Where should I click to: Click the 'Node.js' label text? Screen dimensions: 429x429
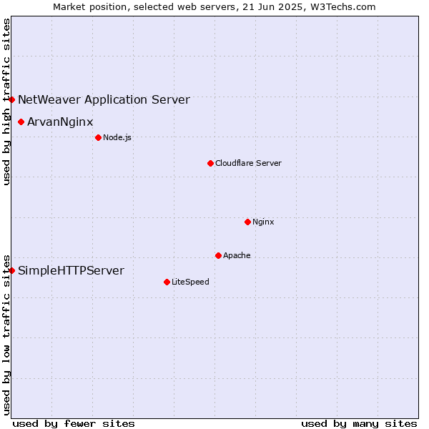click(x=117, y=137)
